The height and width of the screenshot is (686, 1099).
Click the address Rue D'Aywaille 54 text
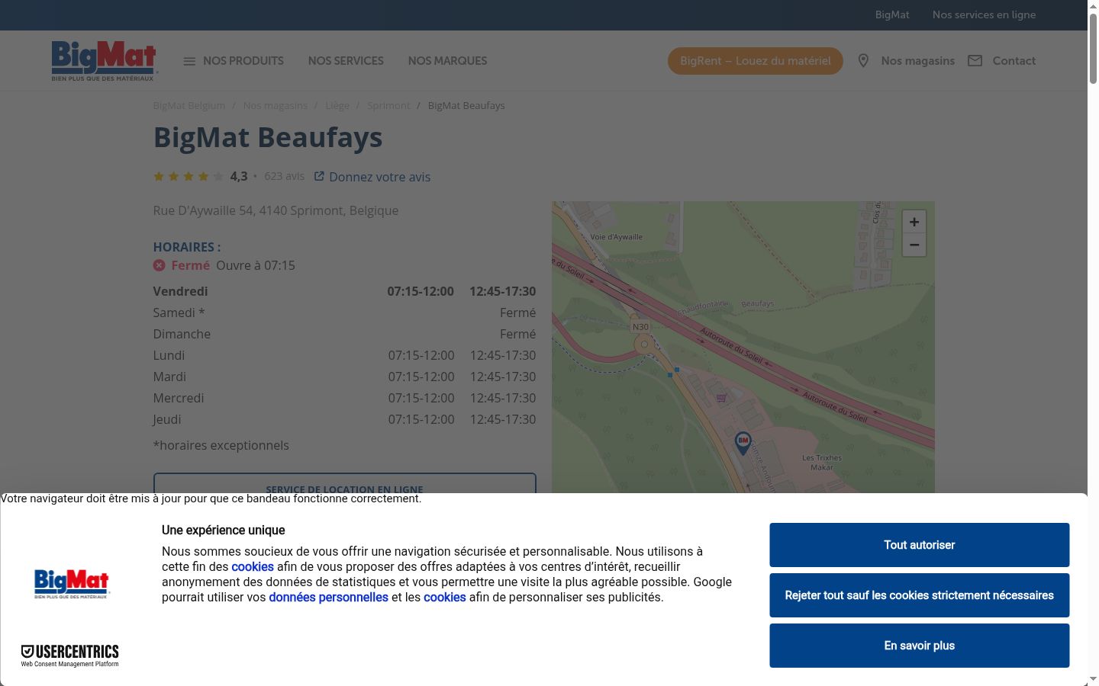point(276,210)
